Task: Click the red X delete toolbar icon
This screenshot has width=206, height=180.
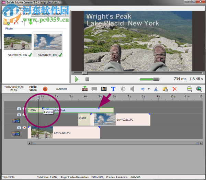Action: coord(175,89)
